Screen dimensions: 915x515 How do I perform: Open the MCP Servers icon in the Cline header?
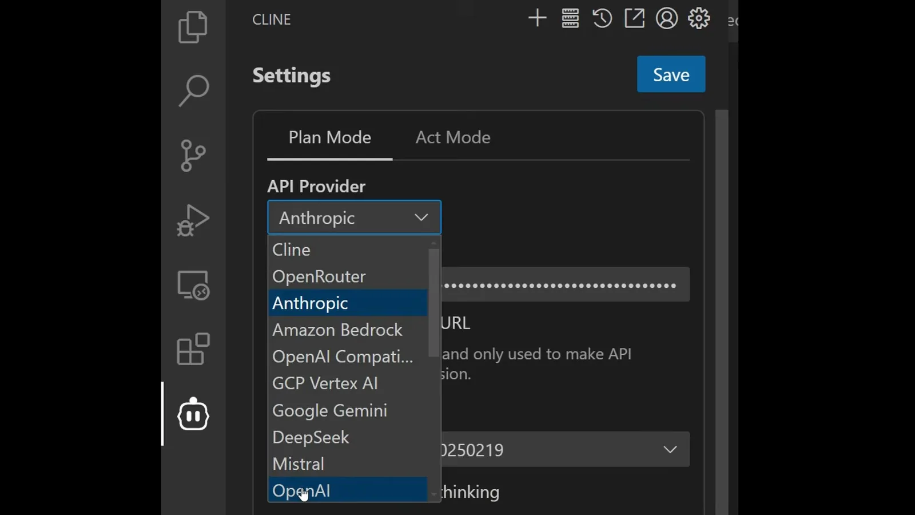point(570,18)
